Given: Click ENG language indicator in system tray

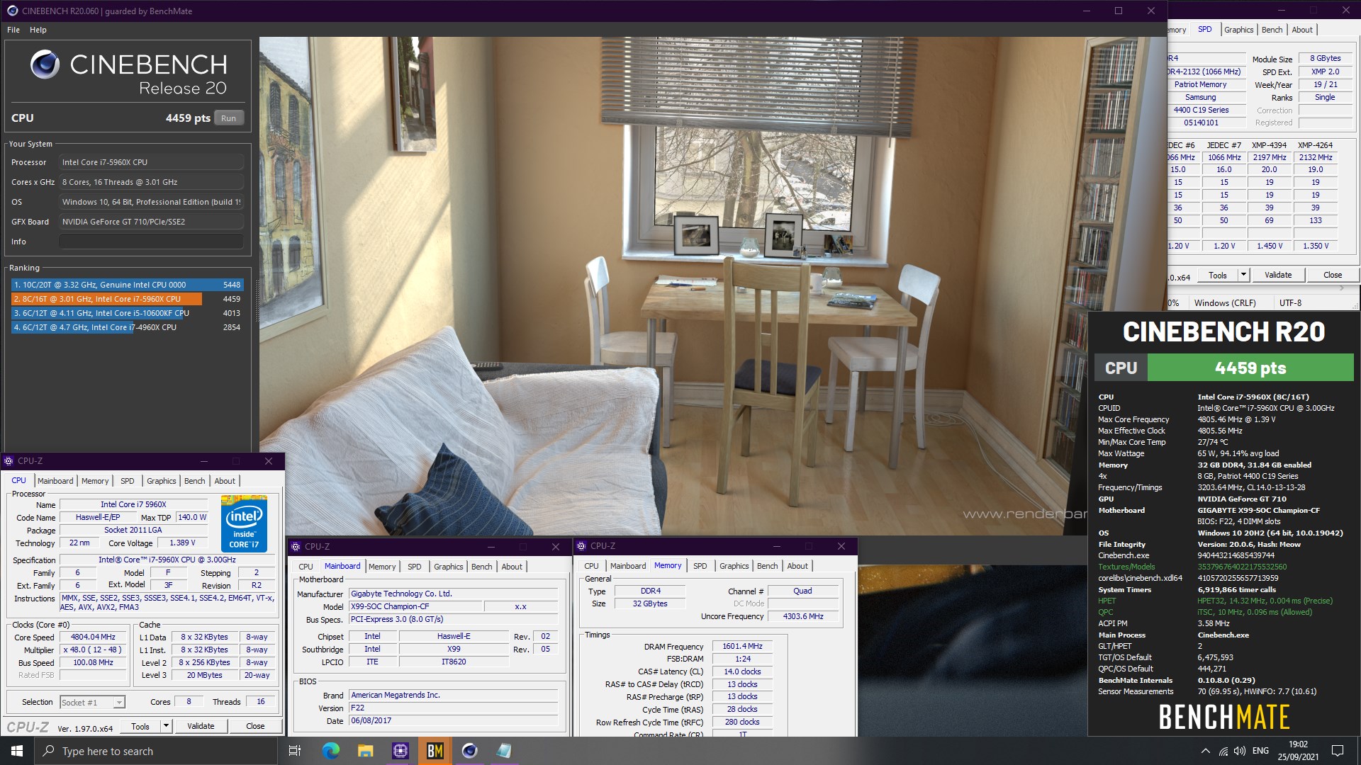Looking at the screenshot, I should pos(1260,751).
